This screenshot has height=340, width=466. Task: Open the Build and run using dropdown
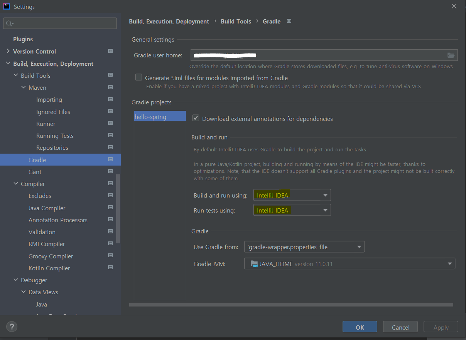coord(292,195)
